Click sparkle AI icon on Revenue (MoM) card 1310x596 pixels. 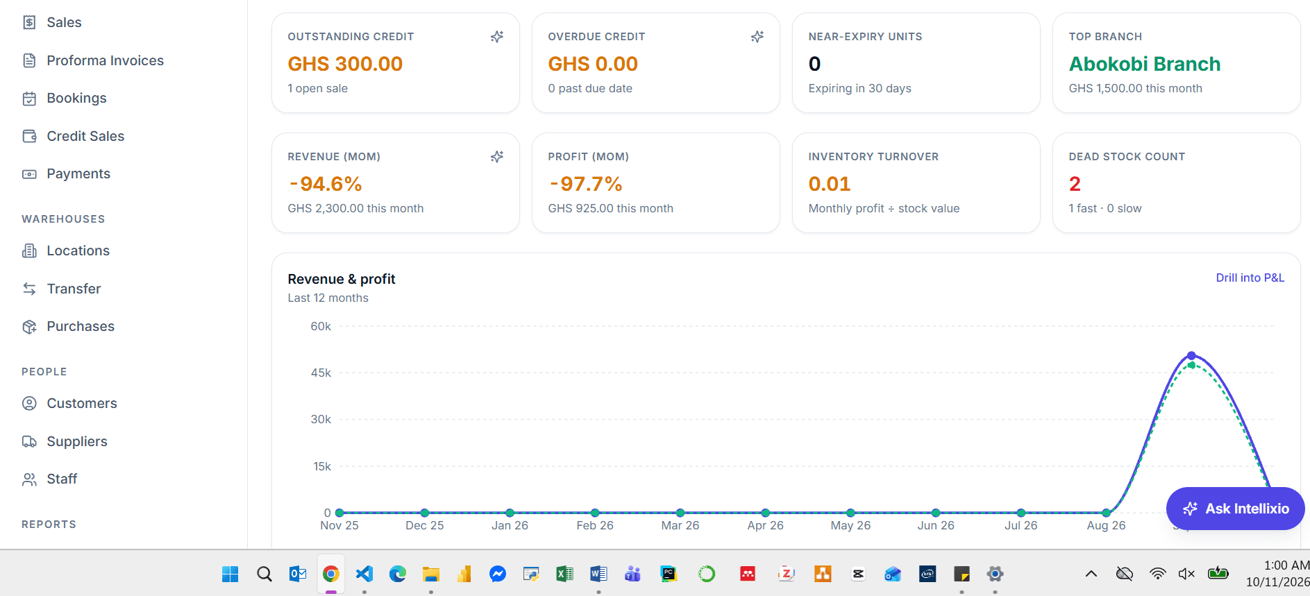tap(497, 157)
